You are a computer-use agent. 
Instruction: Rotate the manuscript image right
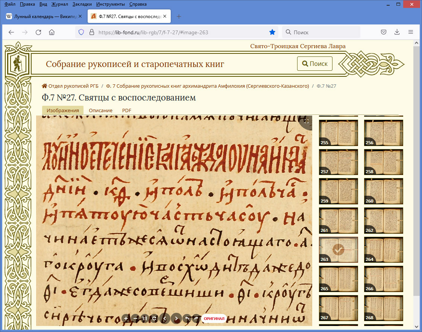tap(196, 318)
